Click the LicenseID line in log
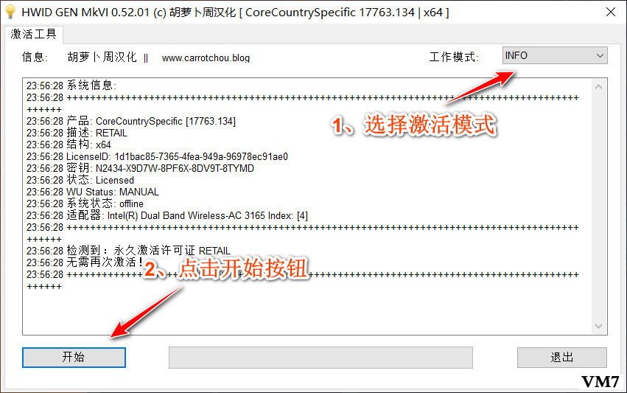627x393 pixels. coord(157,156)
